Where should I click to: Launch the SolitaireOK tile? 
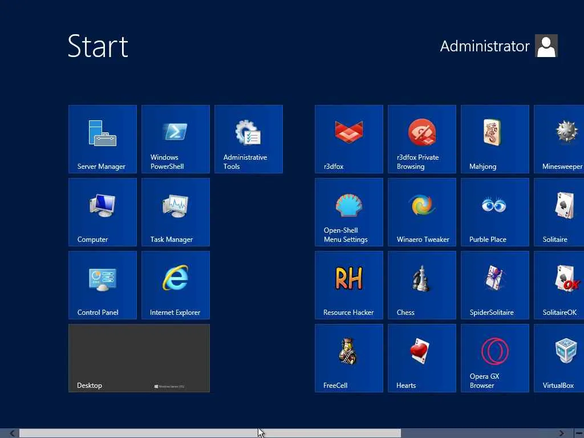click(x=559, y=285)
